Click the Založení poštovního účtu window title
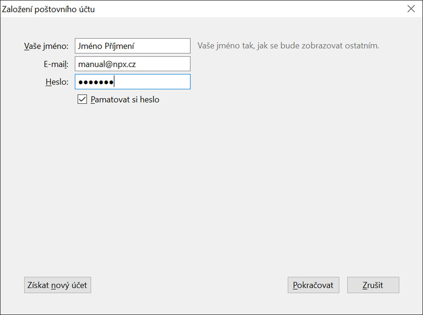The height and width of the screenshot is (315, 423). (49, 9)
